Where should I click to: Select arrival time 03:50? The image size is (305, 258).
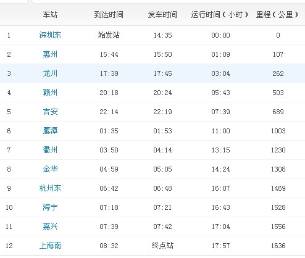click(x=109, y=150)
